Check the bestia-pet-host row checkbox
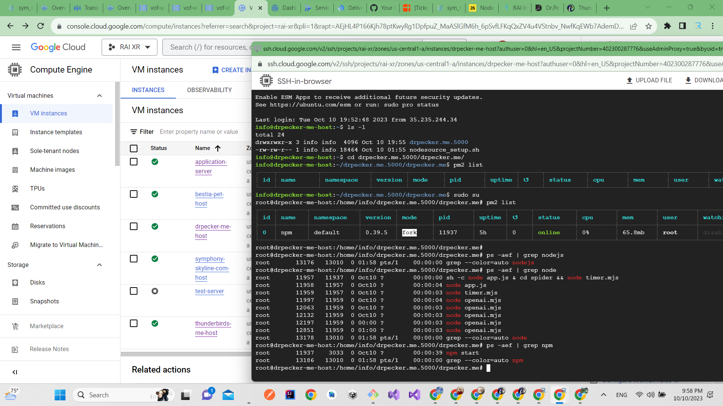The image size is (723, 406). pyautogui.click(x=134, y=194)
